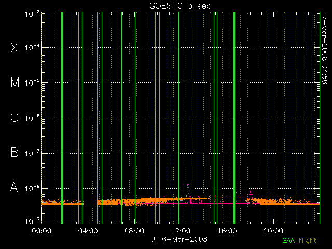Click the plot title 'GOES10 3 sec'

[181, 6]
